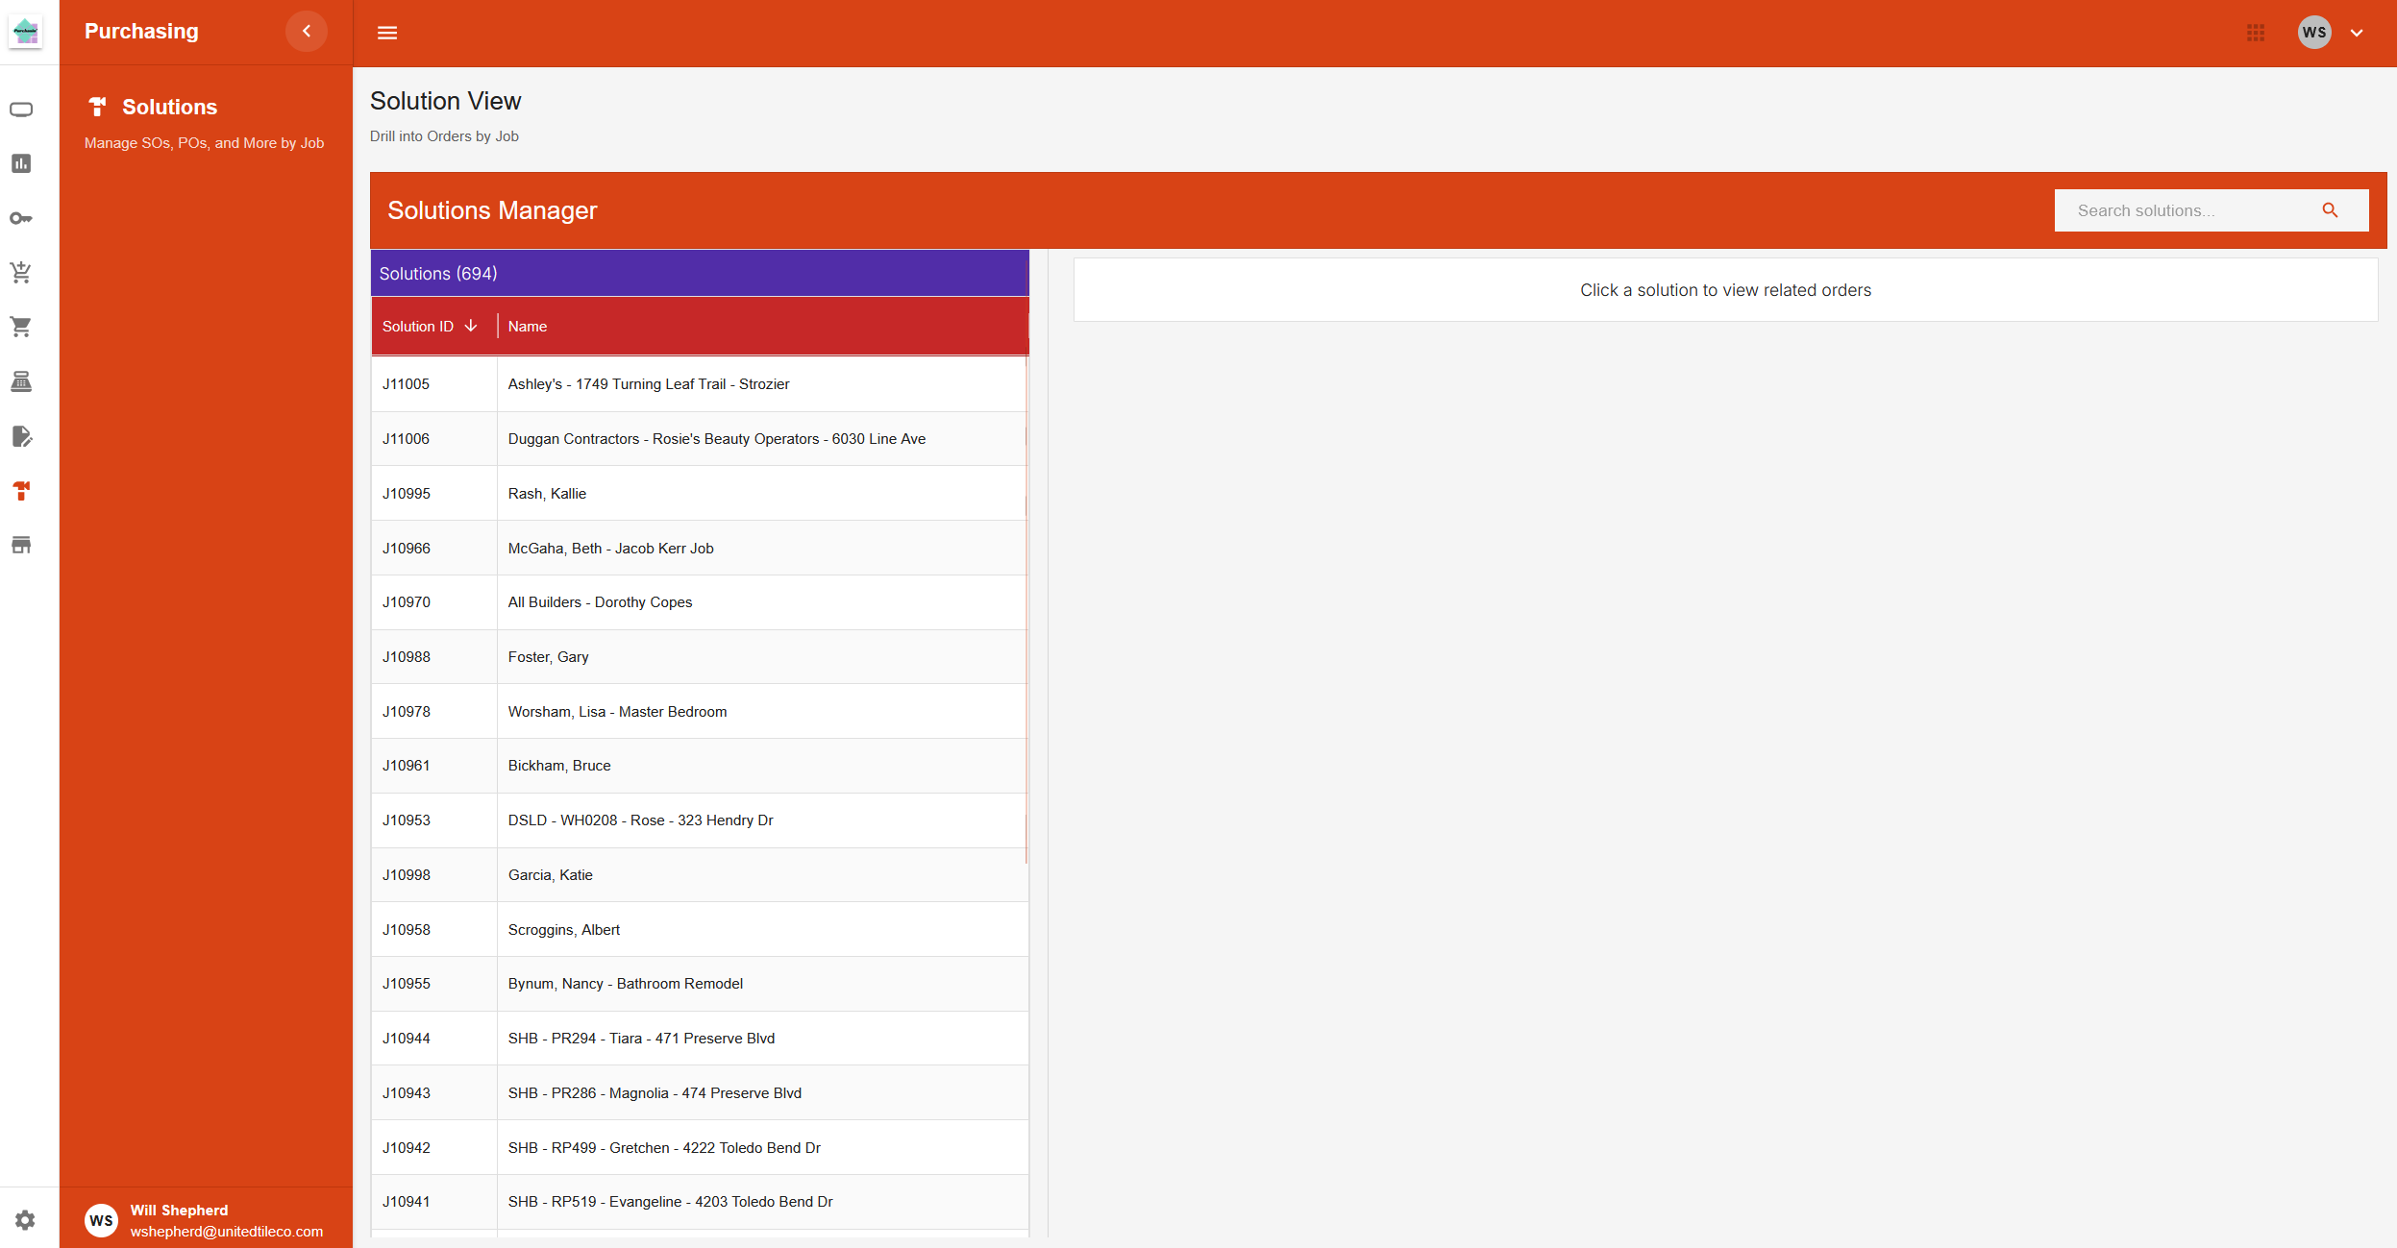Open settings via the gear icon
Screen dimensions: 2397x1248
23,1218
